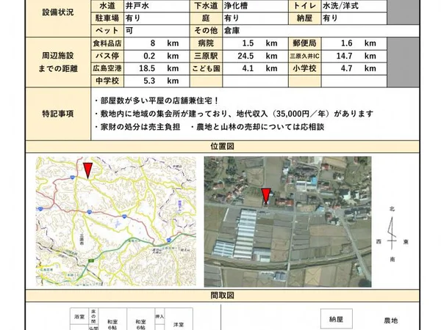Image resolution: width=441 pixels, height=330 pixels.
Task: Click the 浴室 room in floor plan
Action: [79, 317]
